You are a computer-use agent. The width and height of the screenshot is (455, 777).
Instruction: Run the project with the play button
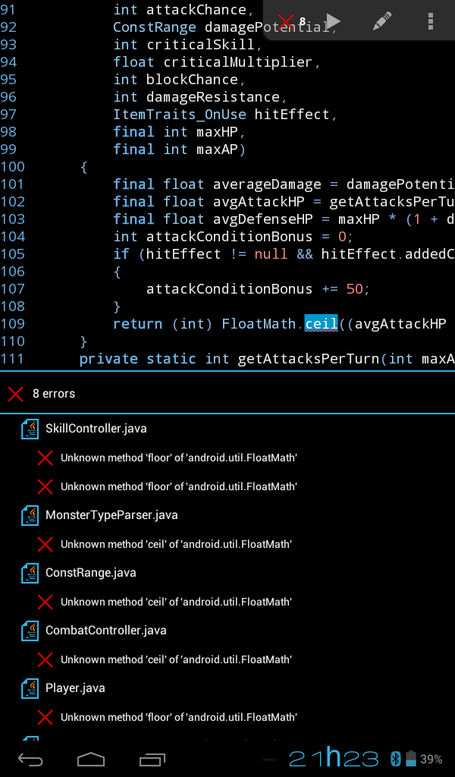(x=334, y=21)
